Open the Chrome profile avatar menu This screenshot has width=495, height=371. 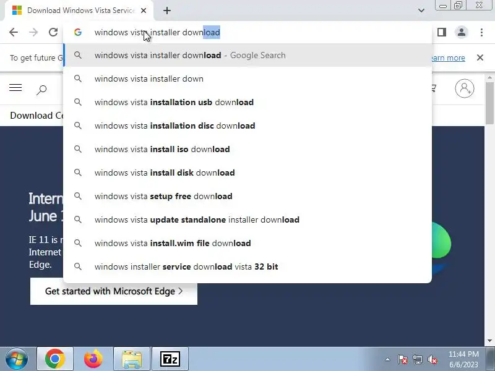click(x=462, y=32)
